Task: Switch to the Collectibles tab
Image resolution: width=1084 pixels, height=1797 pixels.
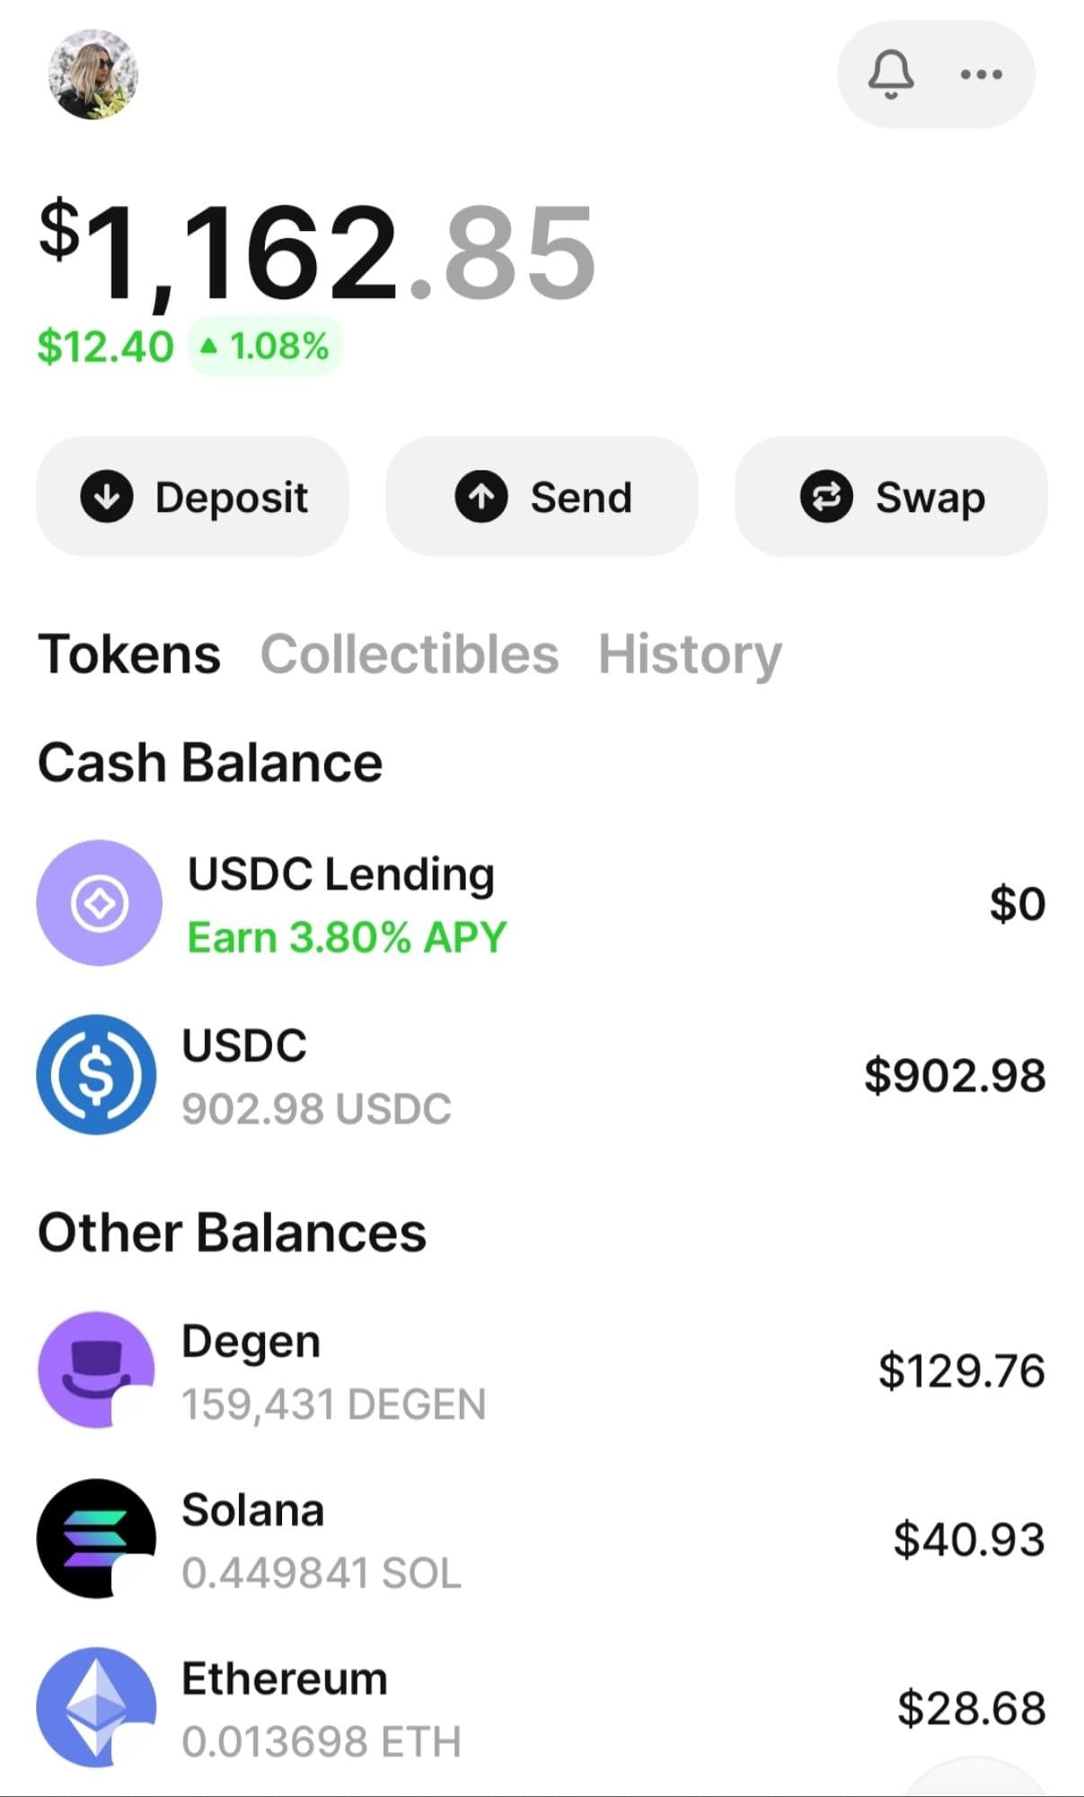Action: click(x=410, y=653)
